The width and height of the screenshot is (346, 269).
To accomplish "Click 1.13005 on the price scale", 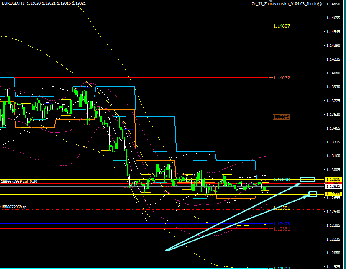I will point(333,170).
